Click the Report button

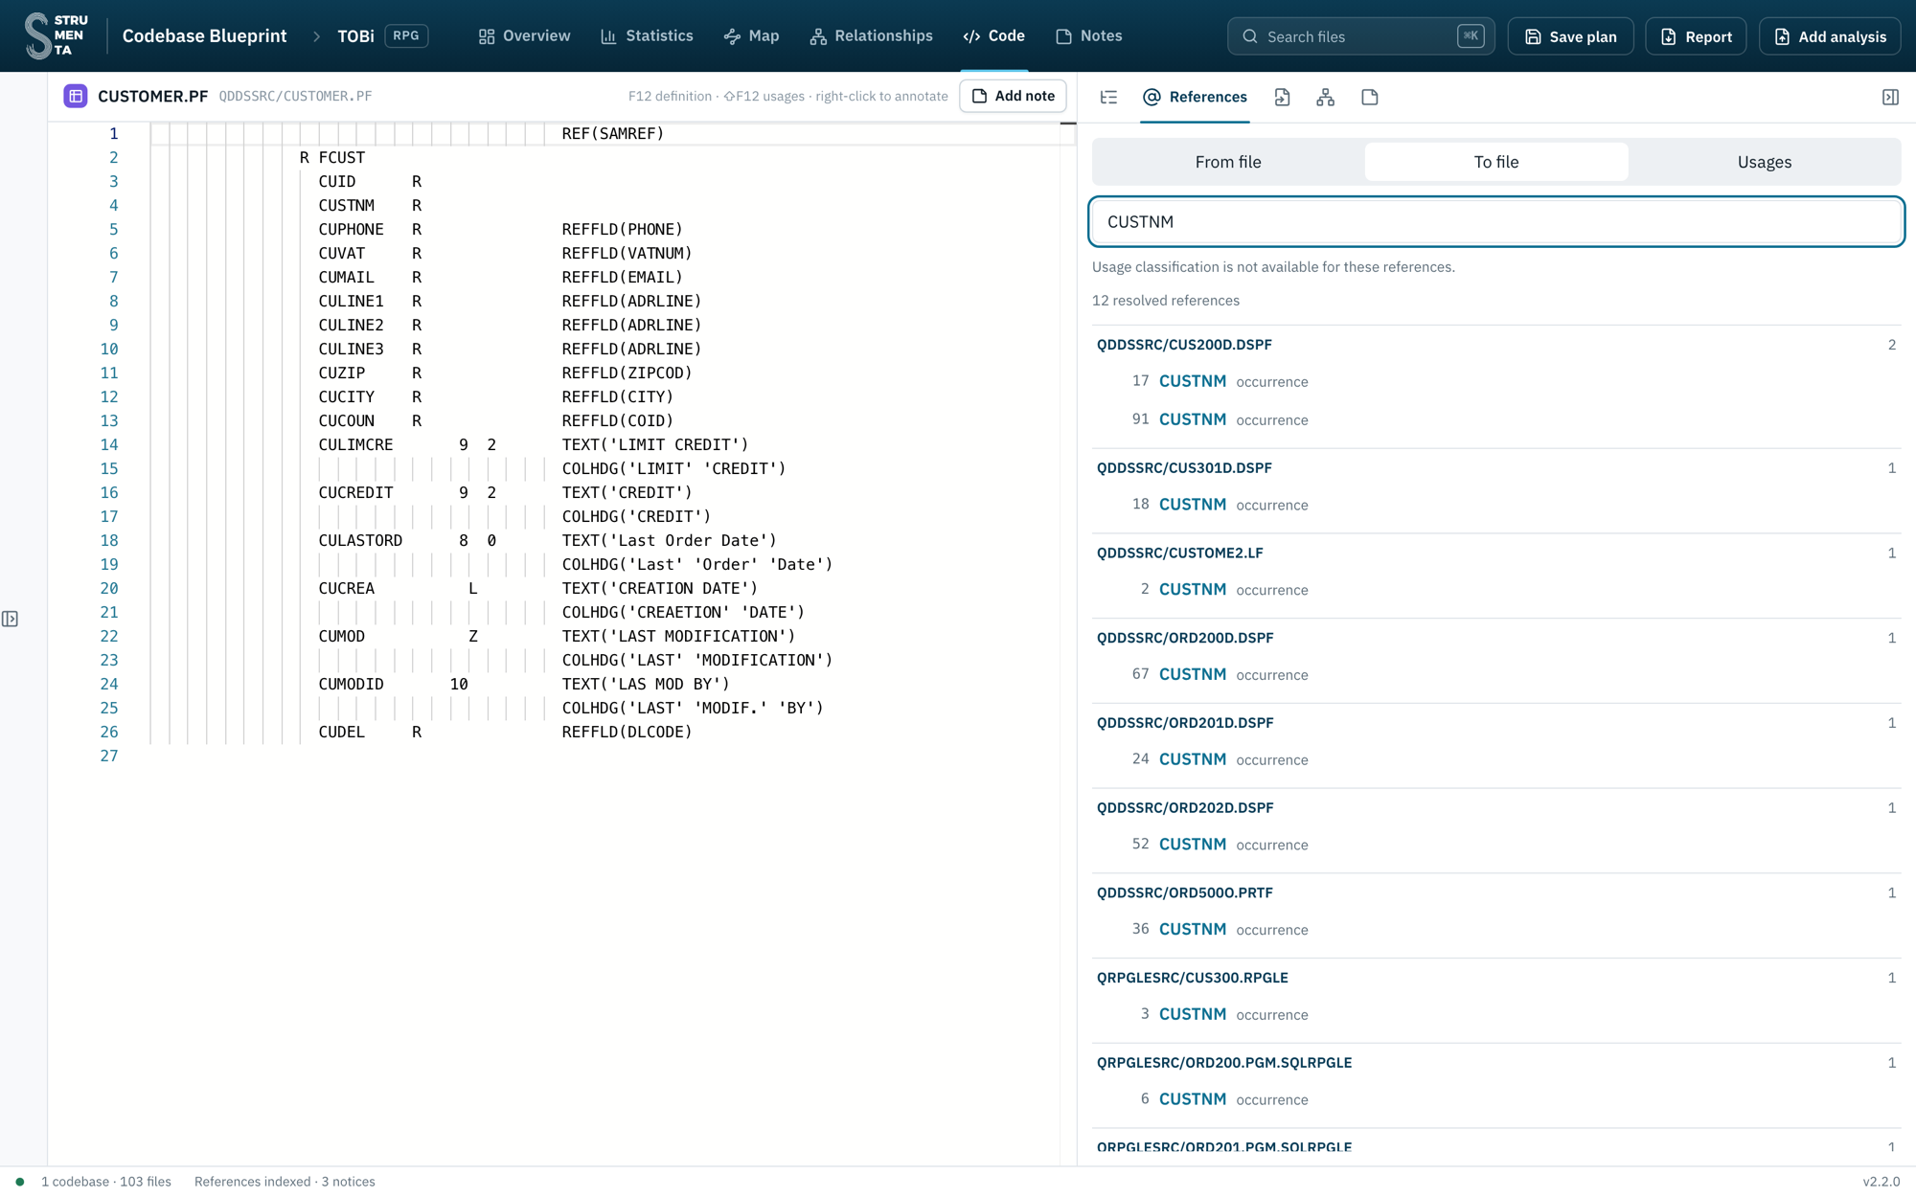click(x=1696, y=36)
